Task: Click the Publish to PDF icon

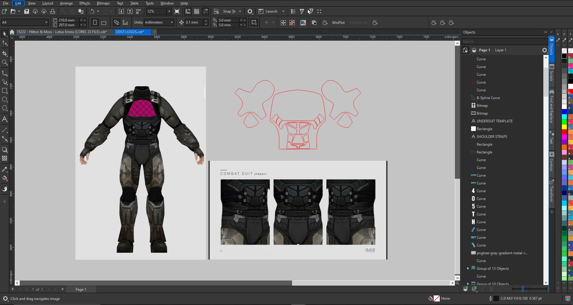Action: point(139,11)
